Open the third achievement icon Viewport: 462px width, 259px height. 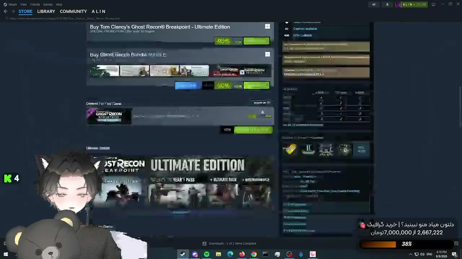(326, 149)
